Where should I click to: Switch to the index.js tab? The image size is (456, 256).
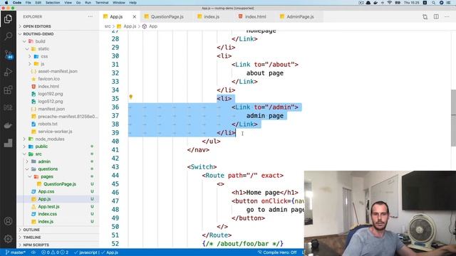pos(212,17)
